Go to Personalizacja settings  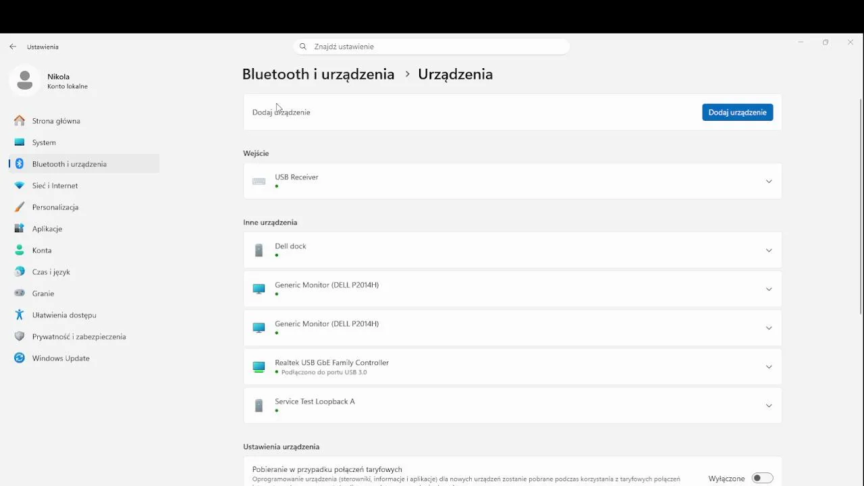84,207
